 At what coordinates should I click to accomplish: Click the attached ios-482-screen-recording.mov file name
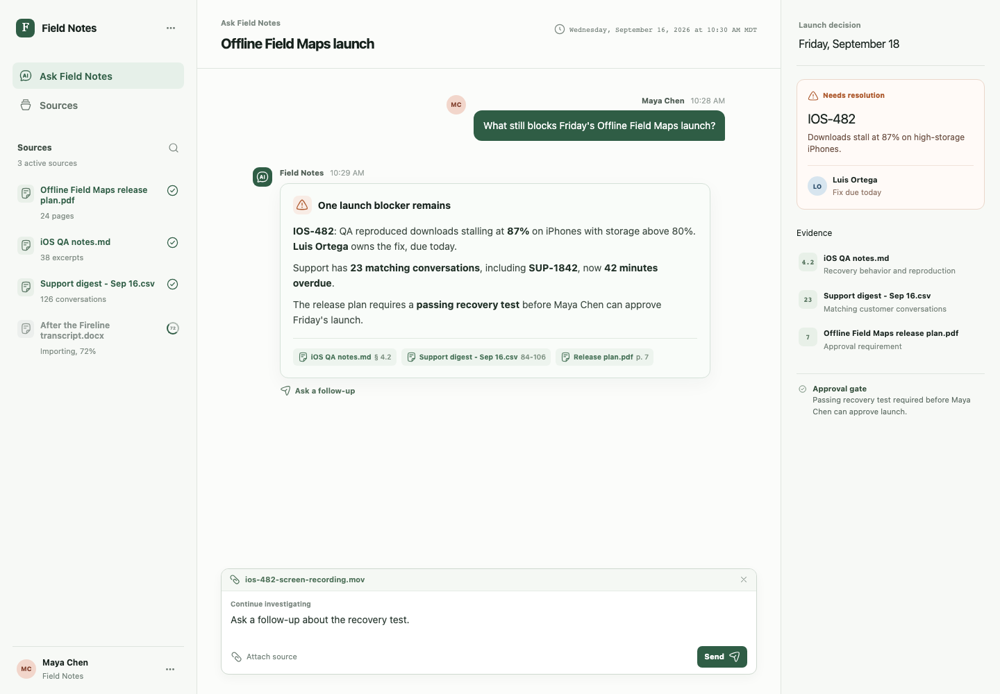(x=305, y=579)
